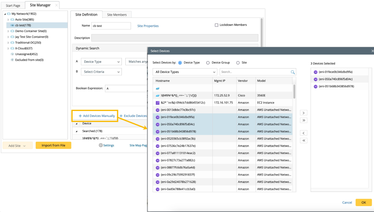Click the site Name input field
Image resolution: width=374 pixels, height=212 pixels.
point(111,26)
